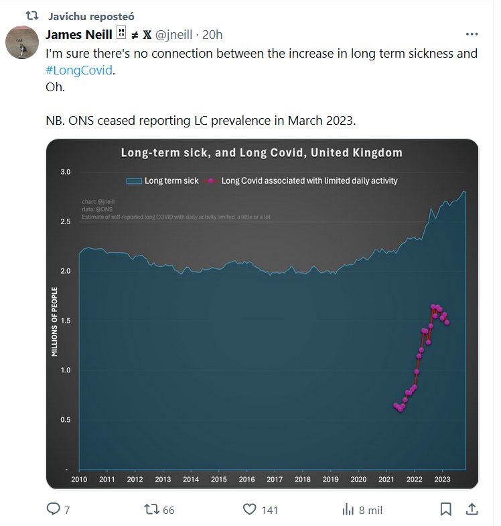Screen dimensions: 501x526
Task: Open the three-dot more options menu
Action: click(472, 34)
